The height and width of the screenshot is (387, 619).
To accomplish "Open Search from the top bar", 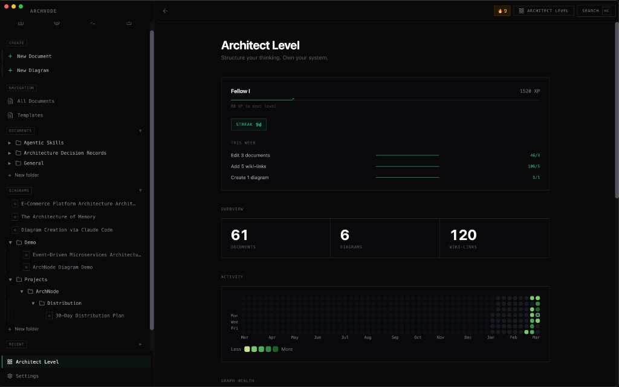I will [x=596, y=11].
